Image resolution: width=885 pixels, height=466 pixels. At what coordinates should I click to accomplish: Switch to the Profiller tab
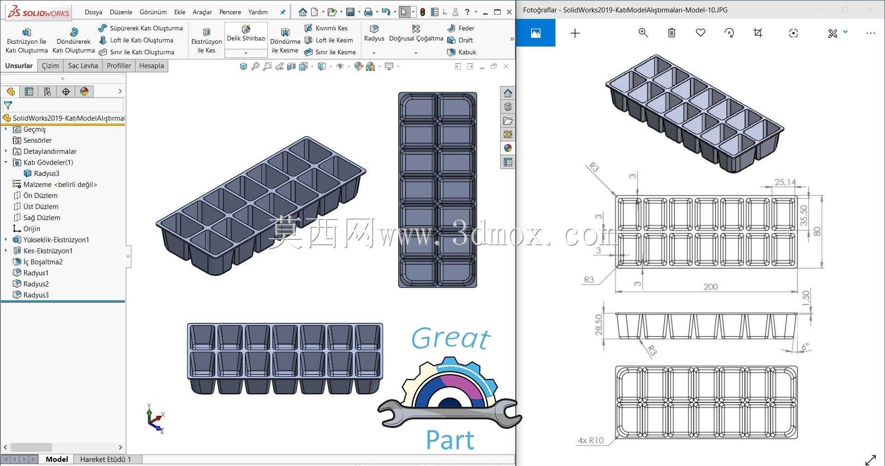[x=119, y=66]
